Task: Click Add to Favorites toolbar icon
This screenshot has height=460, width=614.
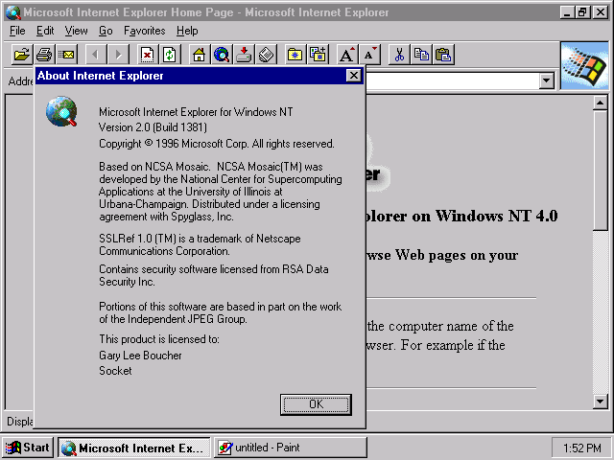Action: 318,55
